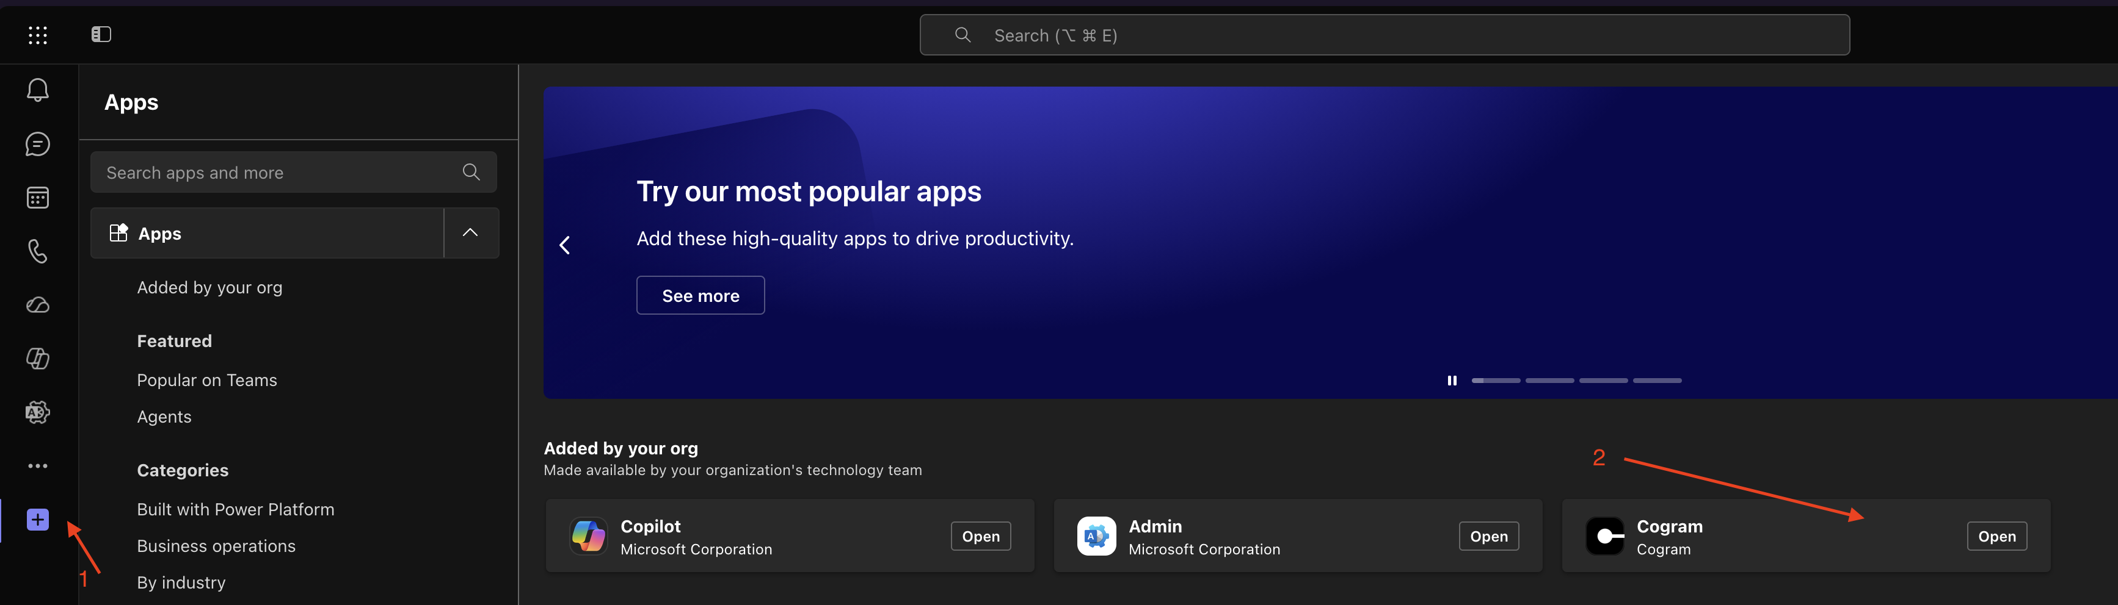The width and height of the screenshot is (2118, 605).
Task: Open the Calls phone icon
Action: tap(38, 251)
